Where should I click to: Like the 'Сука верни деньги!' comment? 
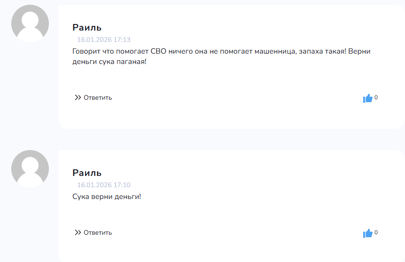tap(367, 233)
